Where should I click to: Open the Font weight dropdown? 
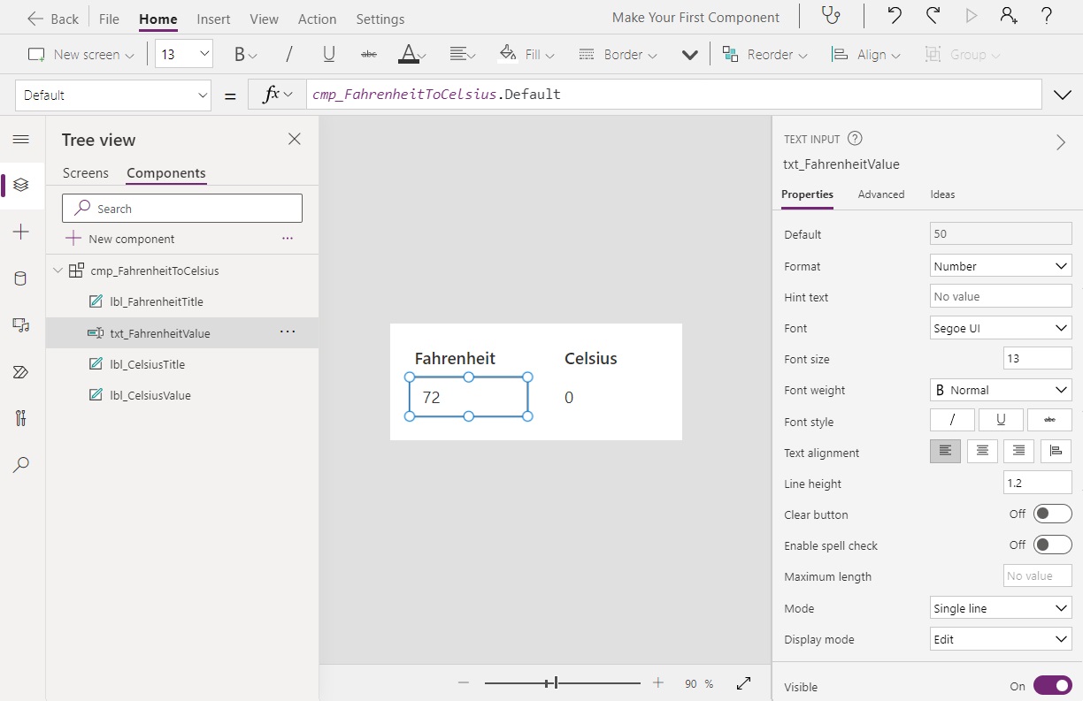point(1000,389)
